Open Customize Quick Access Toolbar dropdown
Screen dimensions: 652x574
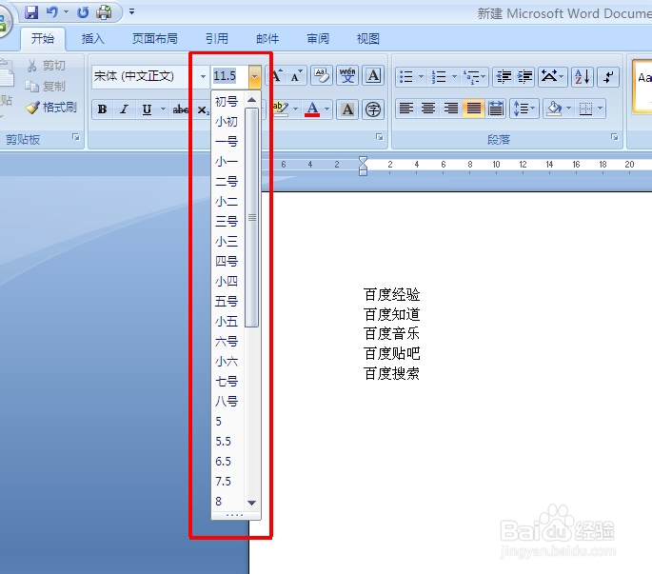[131, 12]
